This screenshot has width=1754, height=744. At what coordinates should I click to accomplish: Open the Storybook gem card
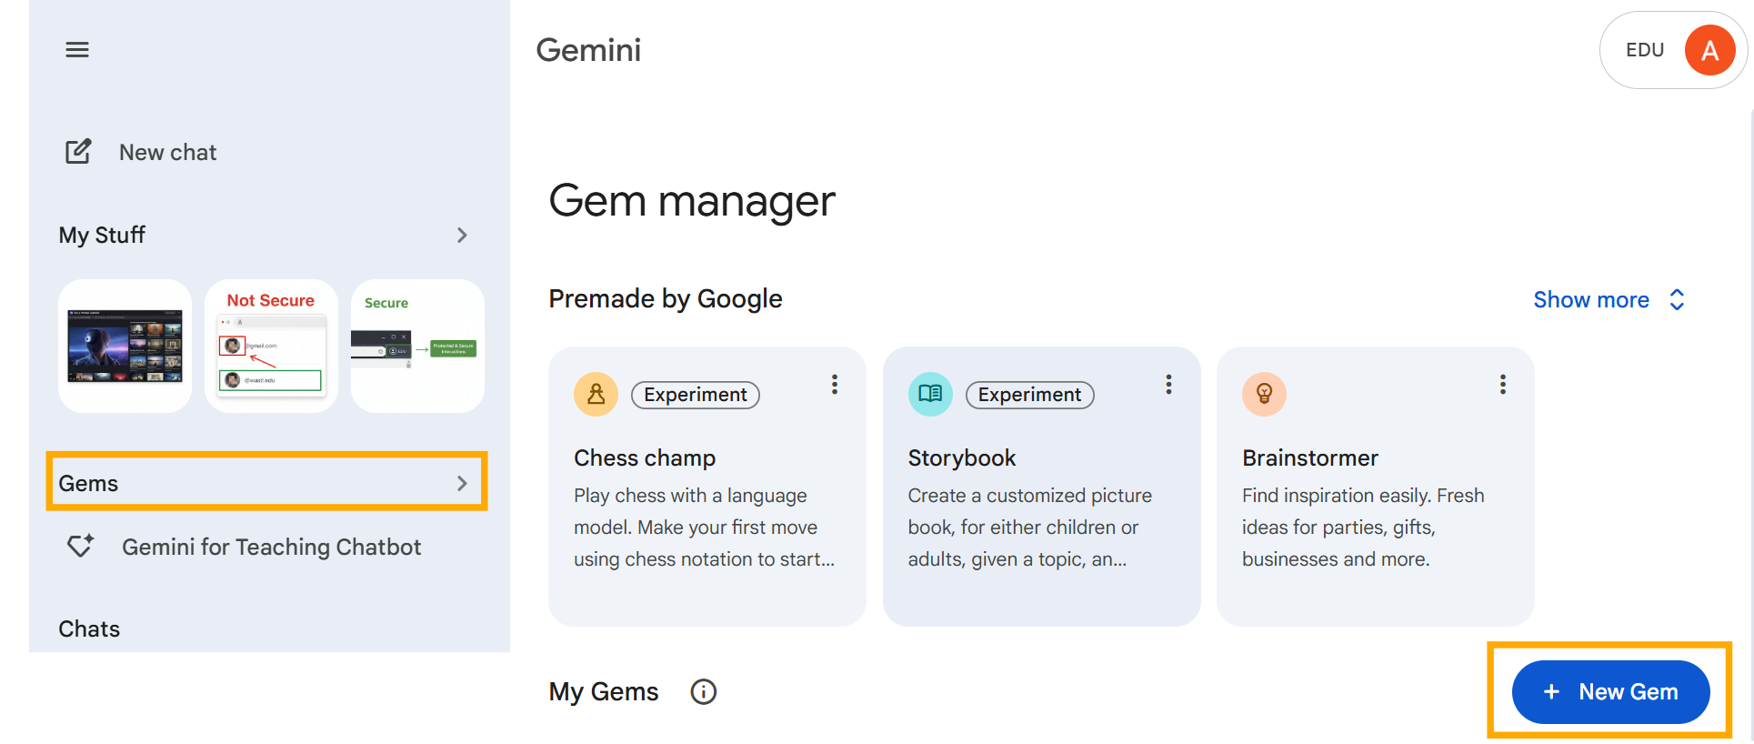tap(1041, 487)
